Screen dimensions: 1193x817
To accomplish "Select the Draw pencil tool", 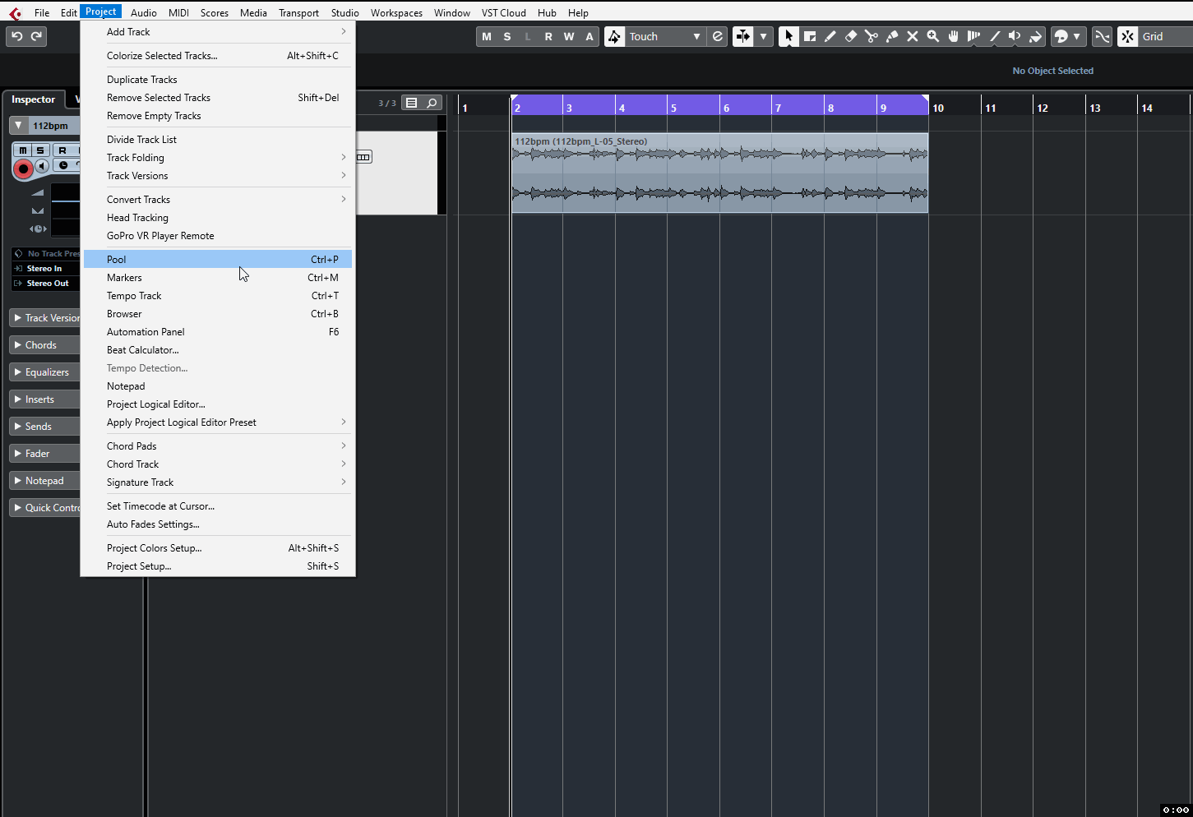I will click(830, 36).
